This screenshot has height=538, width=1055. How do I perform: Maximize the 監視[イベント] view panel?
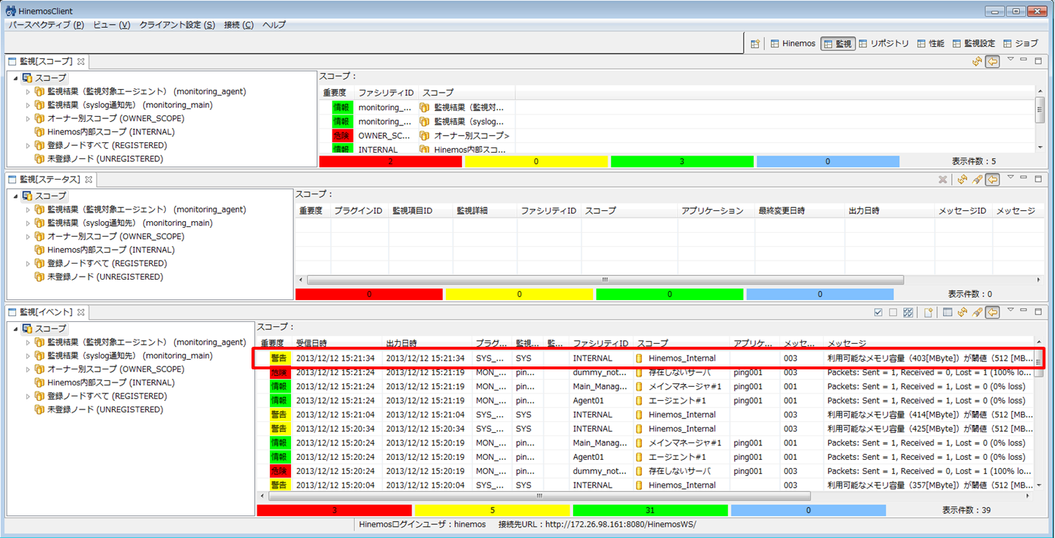tap(1038, 312)
